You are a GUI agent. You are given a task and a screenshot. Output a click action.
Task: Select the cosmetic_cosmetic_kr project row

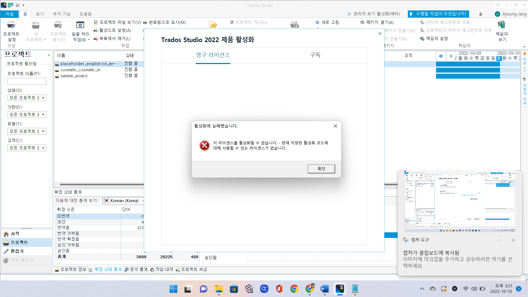(x=99, y=70)
